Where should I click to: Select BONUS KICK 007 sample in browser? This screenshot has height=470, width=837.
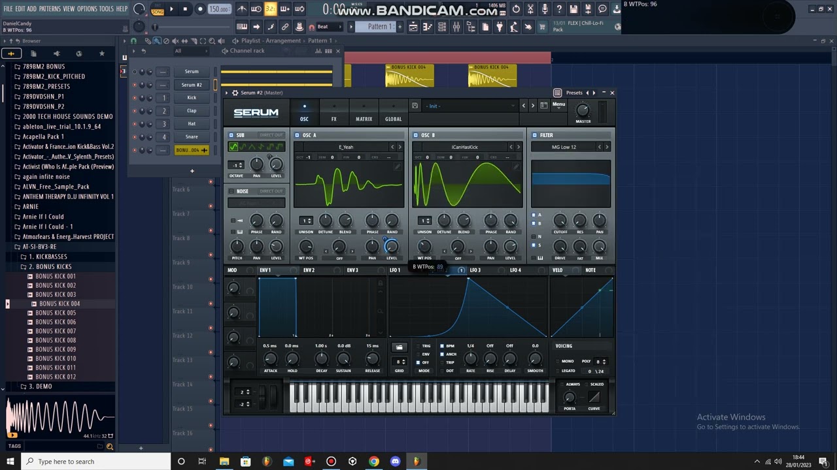(56, 331)
